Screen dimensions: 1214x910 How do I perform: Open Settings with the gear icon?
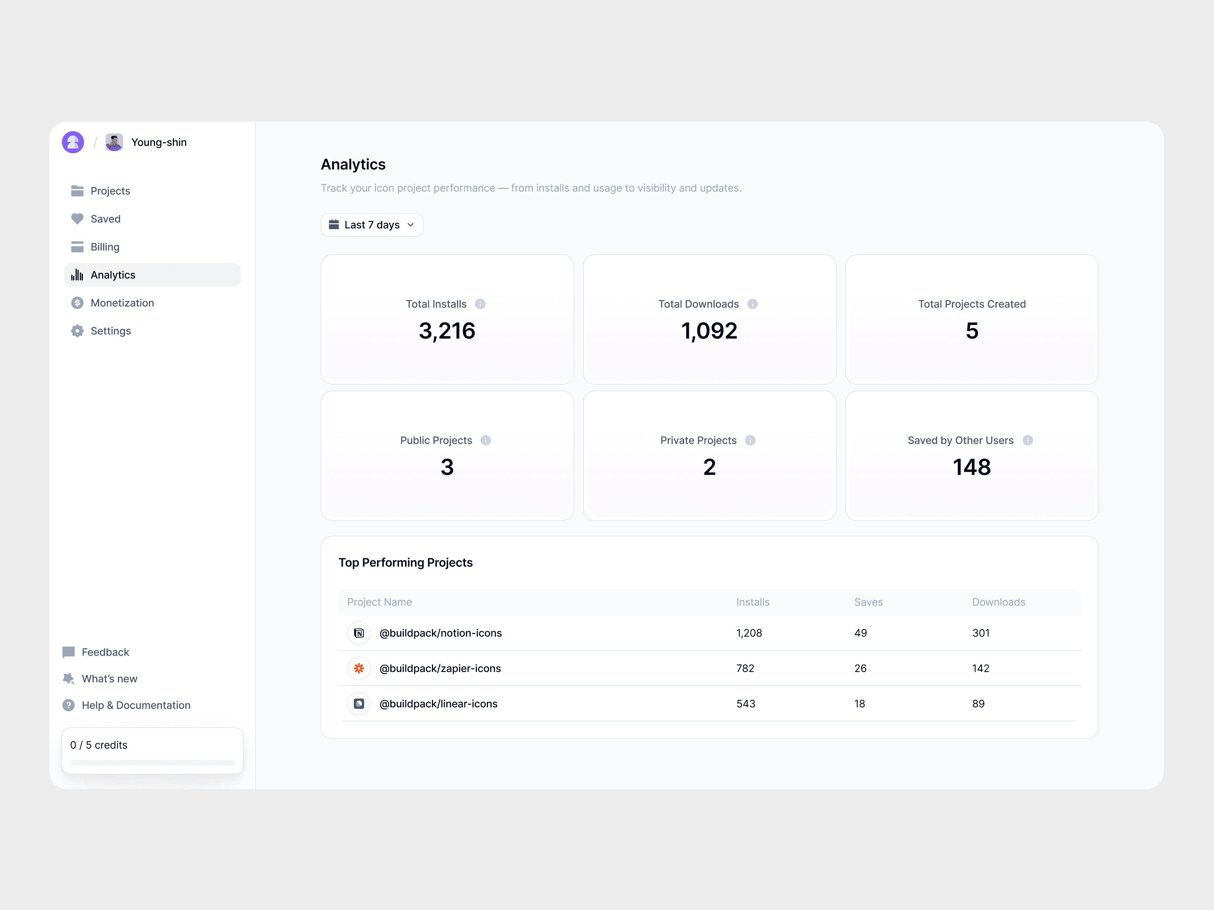coord(110,331)
